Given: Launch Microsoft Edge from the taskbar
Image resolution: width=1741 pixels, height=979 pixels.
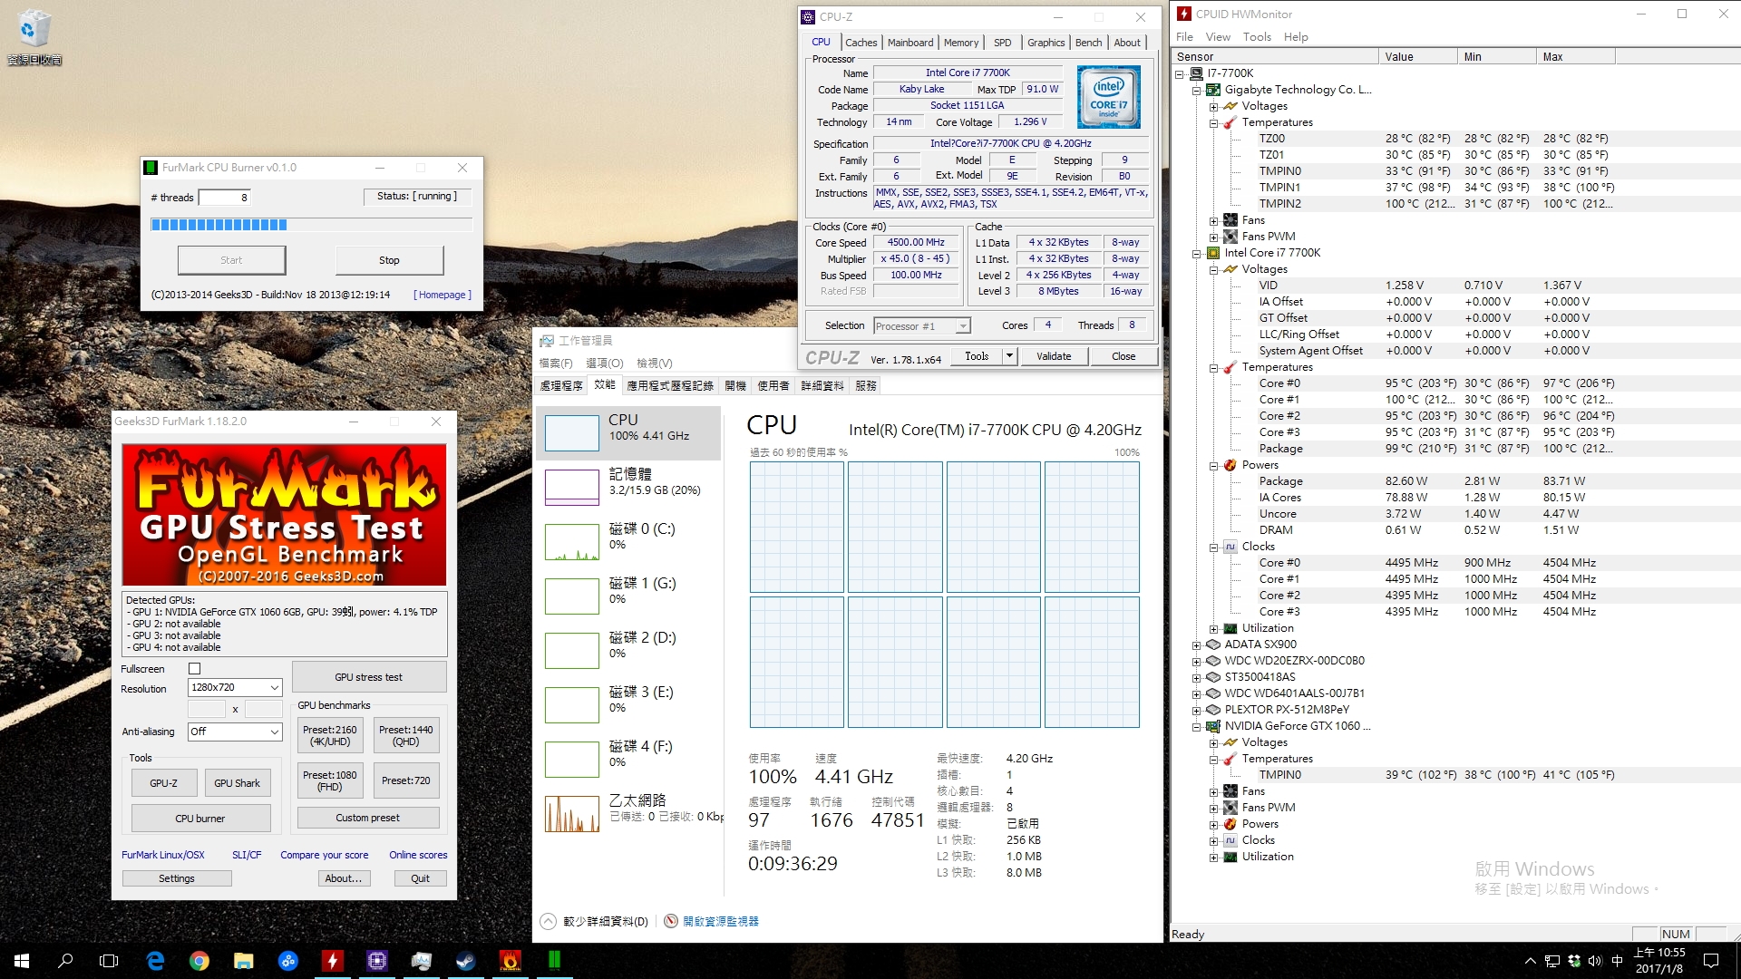Looking at the screenshot, I should pyautogui.click(x=155, y=961).
